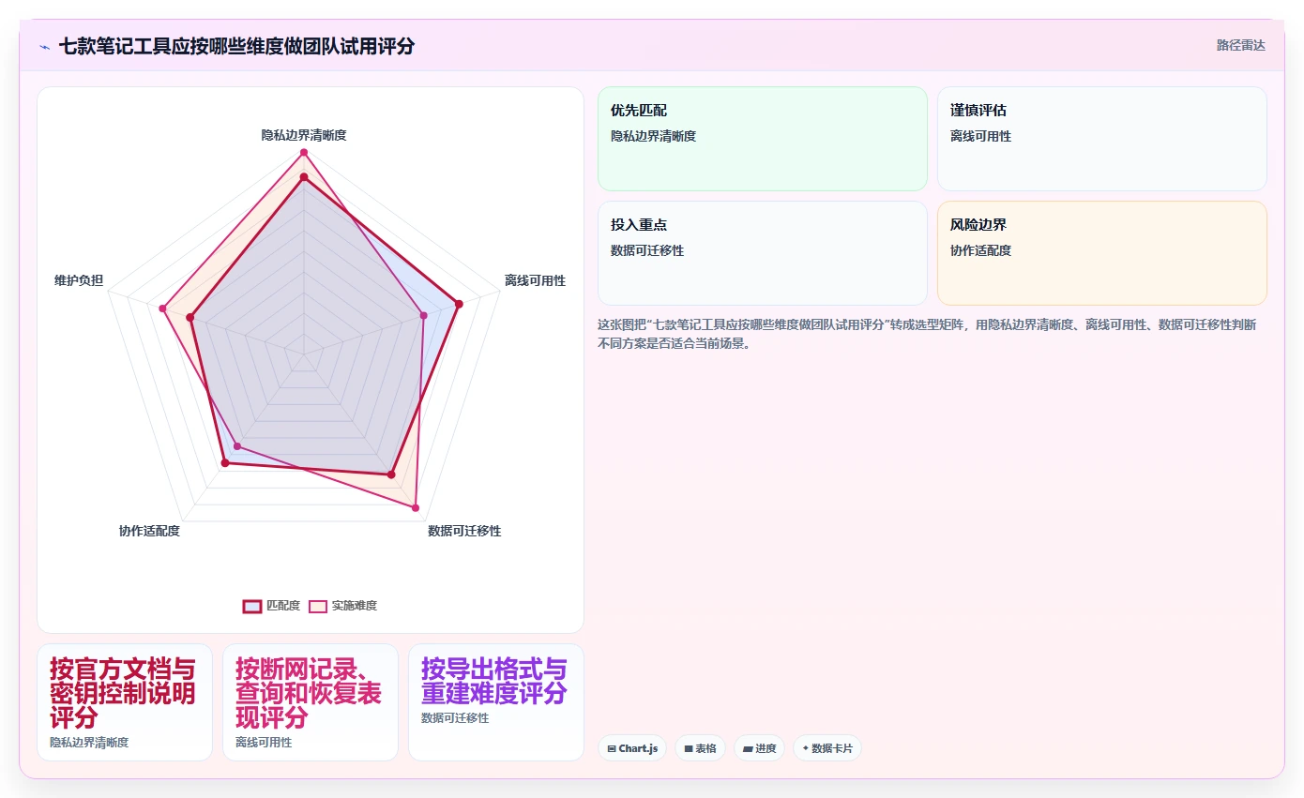Click 数据可迁移性 text inside the 投入重点 card
Viewport: 1304px width, 798px height.
click(x=647, y=250)
